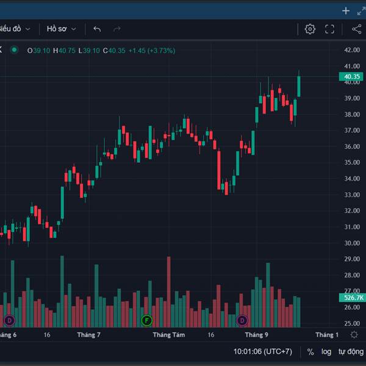This screenshot has width=366, height=366.
Task: Click the H40.75 high value
Action: [64, 51]
